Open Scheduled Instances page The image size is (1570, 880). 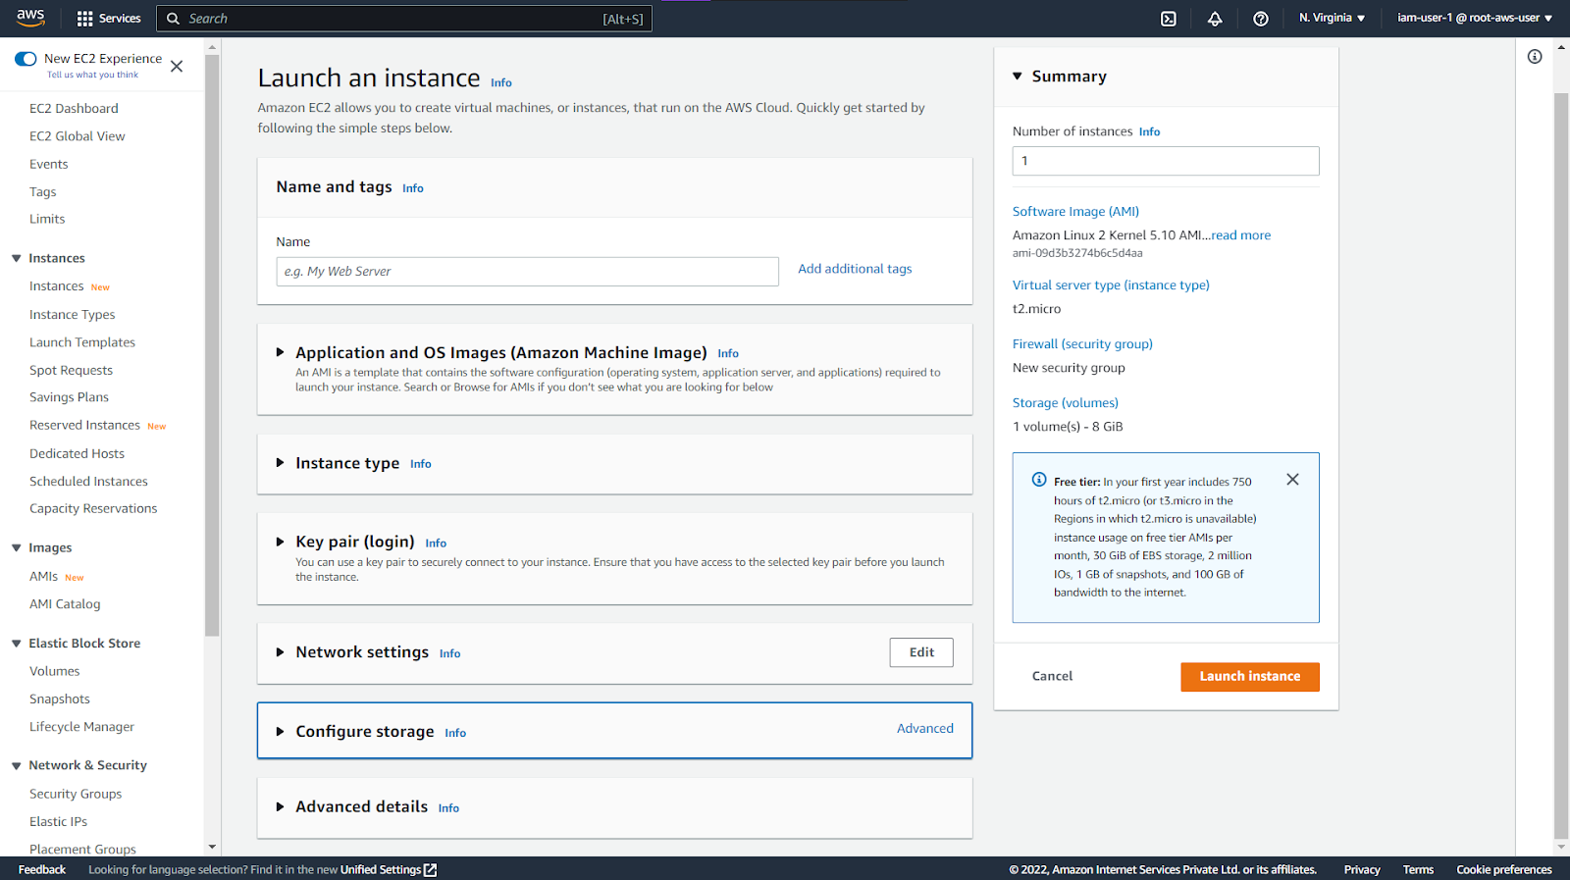click(x=88, y=482)
